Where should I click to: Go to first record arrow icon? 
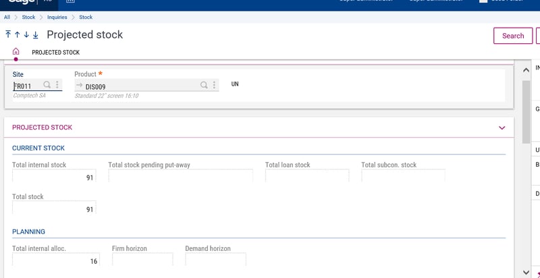pos(8,35)
